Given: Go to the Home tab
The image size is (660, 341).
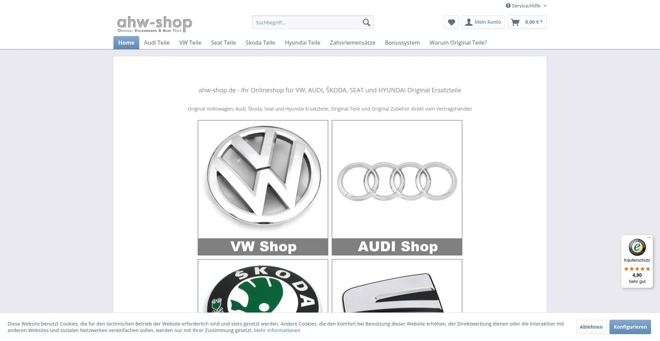Looking at the screenshot, I should 126,43.
